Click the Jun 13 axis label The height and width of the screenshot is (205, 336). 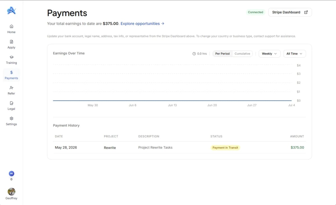point(172,105)
